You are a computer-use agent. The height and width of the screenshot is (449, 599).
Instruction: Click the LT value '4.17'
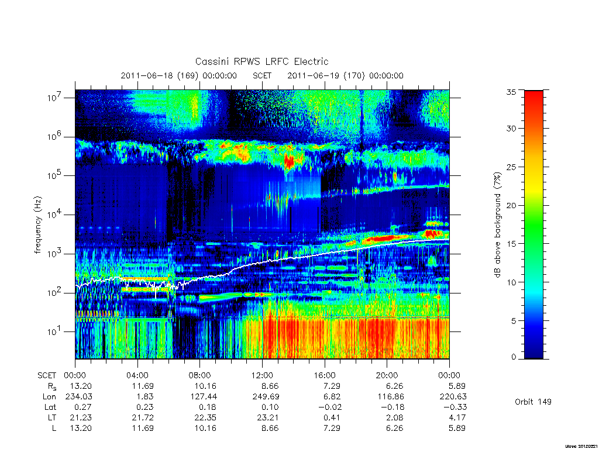pyautogui.click(x=457, y=417)
